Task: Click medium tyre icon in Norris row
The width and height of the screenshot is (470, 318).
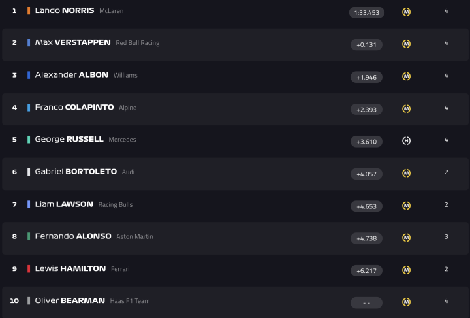Action: click(x=406, y=12)
